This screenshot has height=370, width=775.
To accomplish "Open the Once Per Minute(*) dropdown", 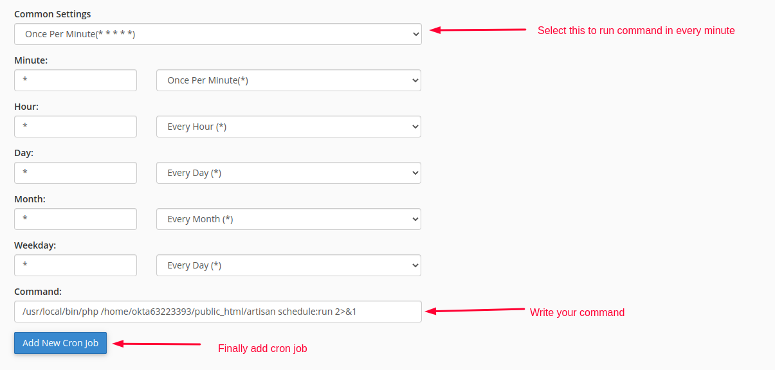I will 288,80.
